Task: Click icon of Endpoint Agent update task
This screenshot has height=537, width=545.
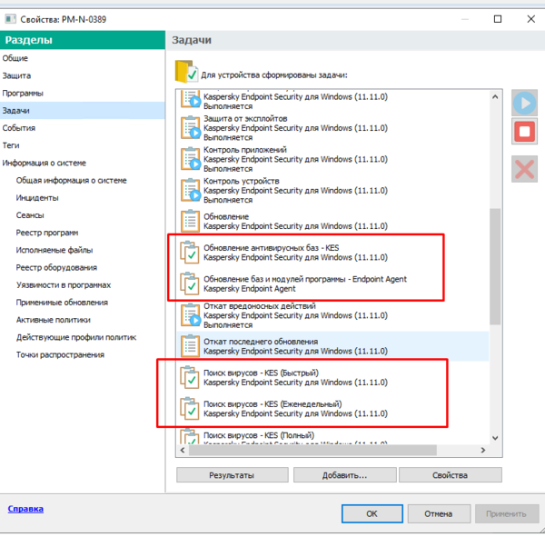Action: (x=190, y=283)
